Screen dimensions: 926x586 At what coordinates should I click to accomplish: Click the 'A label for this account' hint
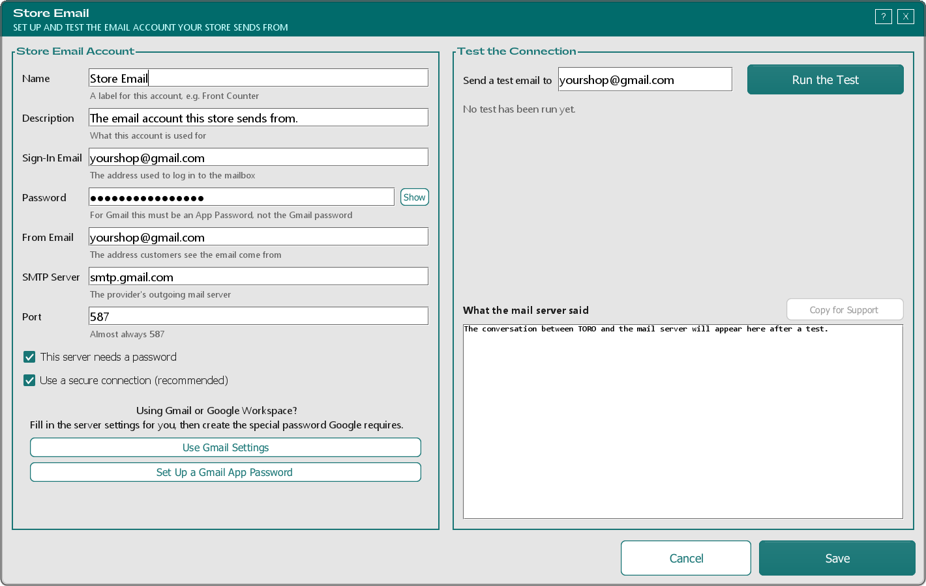[x=174, y=96]
